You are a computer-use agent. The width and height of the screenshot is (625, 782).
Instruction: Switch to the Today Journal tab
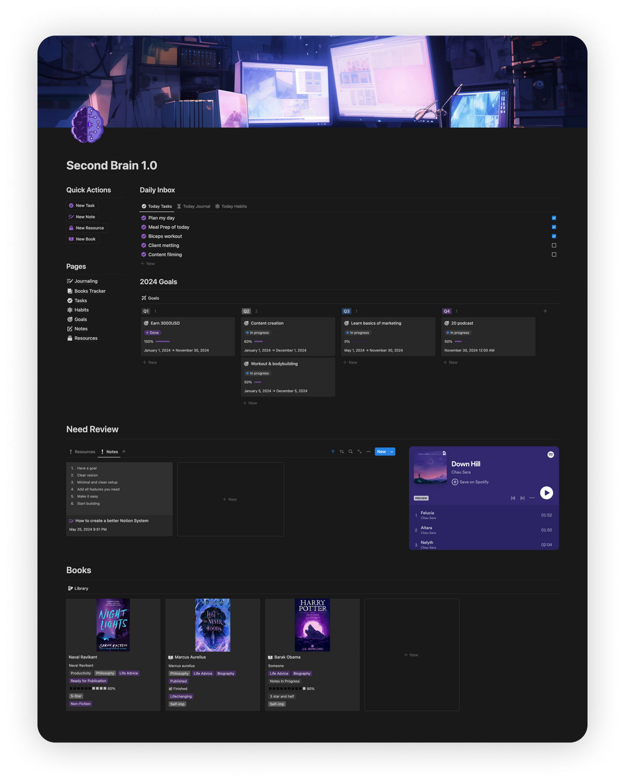[x=194, y=206]
